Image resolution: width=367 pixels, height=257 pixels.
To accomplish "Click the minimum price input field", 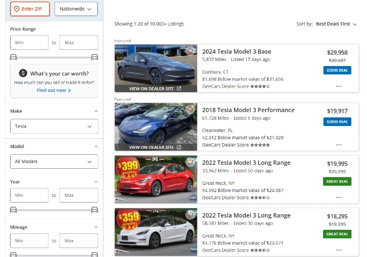I will coord(29,42).
